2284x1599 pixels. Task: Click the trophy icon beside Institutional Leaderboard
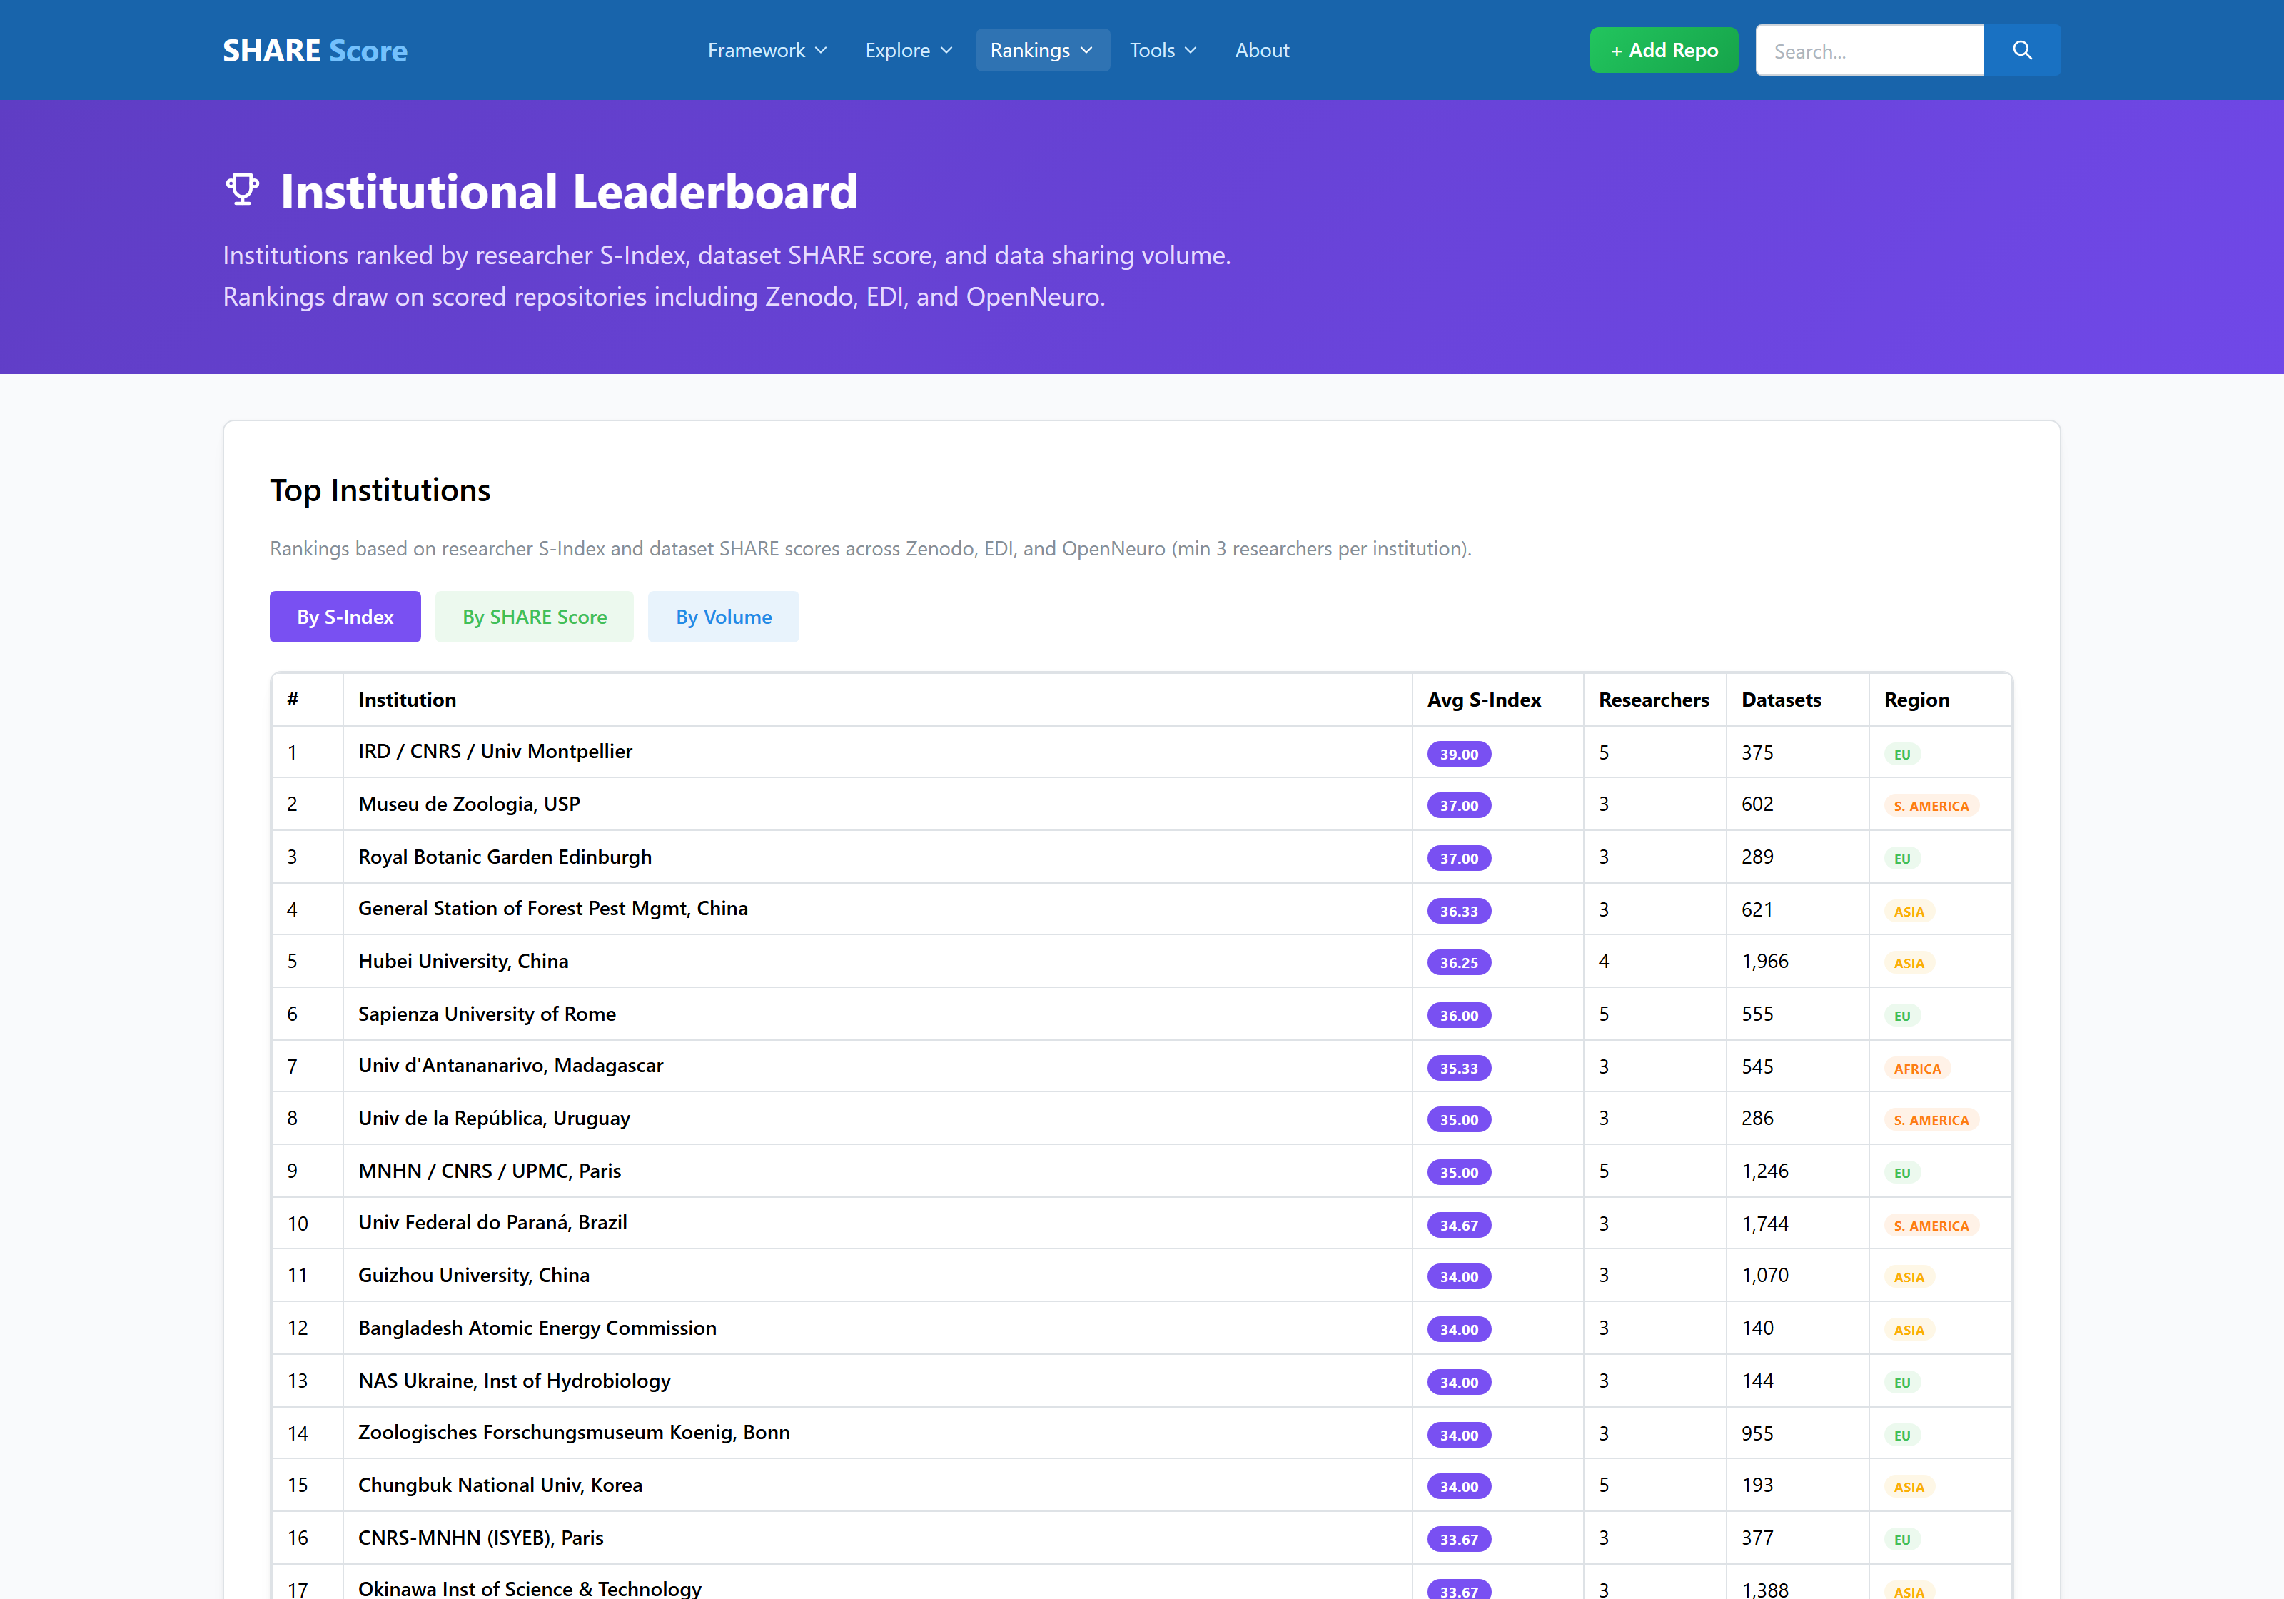[242, 189]
